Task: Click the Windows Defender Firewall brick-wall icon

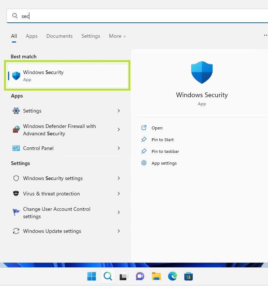Action: coord(16,129)
